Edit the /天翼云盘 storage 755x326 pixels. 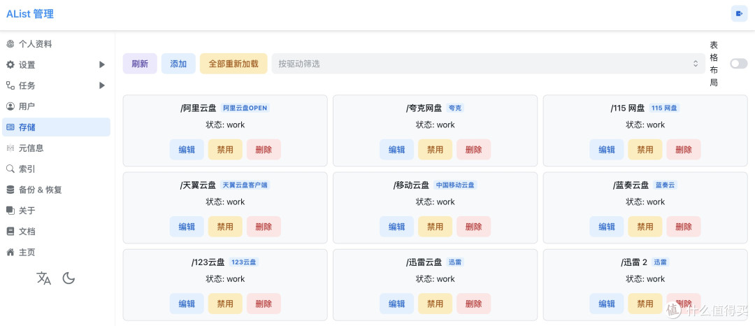[x=187, y=227]
